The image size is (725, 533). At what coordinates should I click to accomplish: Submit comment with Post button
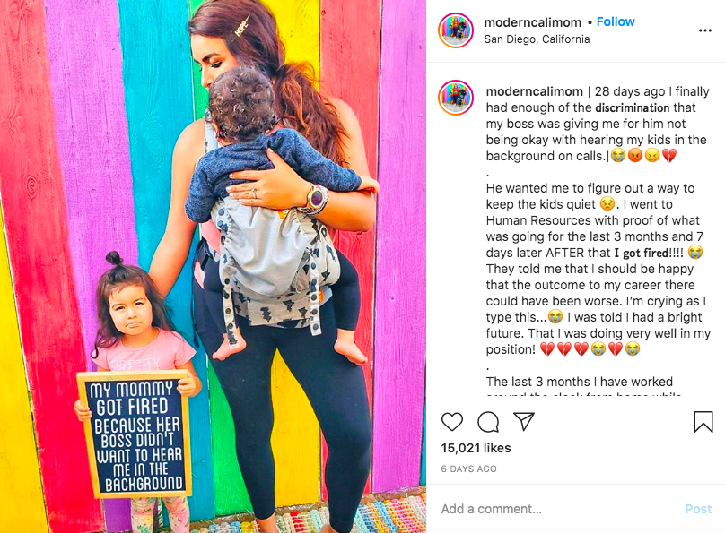pyautogui.click(x=698, y=509)
